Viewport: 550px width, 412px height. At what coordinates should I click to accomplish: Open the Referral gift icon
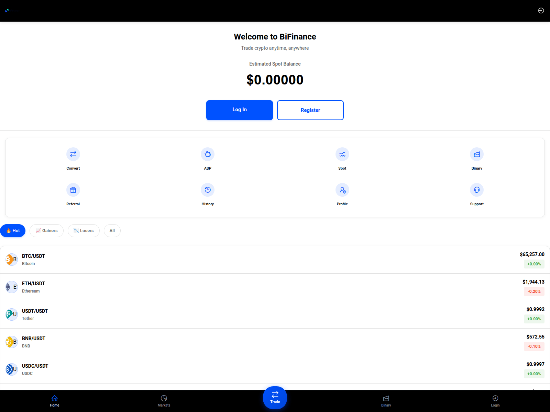pos(73,190)
